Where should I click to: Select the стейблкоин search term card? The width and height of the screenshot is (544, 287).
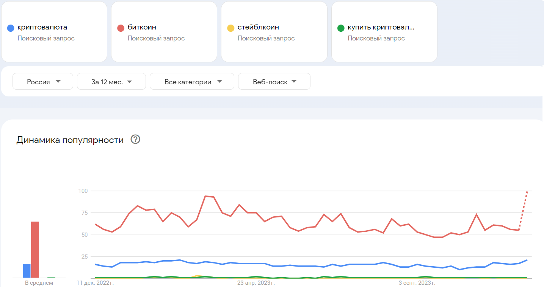[274, 32]
